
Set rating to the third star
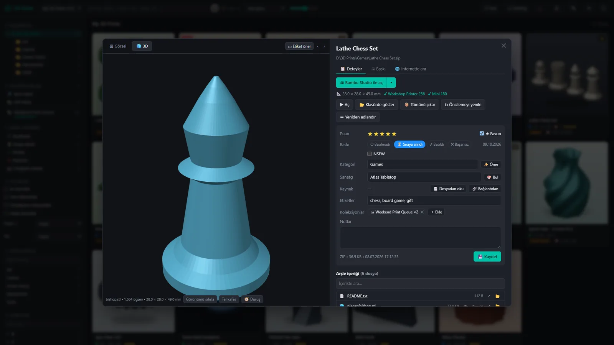(x=382, y=134)
